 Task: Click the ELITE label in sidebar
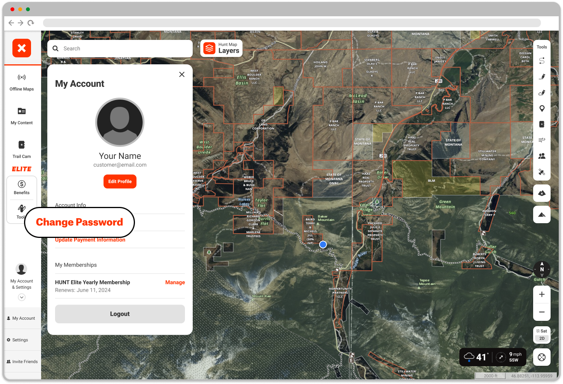pyautogui.click(x=22, y=169)
